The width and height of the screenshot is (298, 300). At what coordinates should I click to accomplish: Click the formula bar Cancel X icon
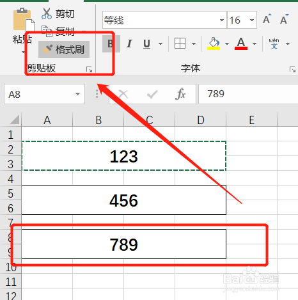coord(123,94)
